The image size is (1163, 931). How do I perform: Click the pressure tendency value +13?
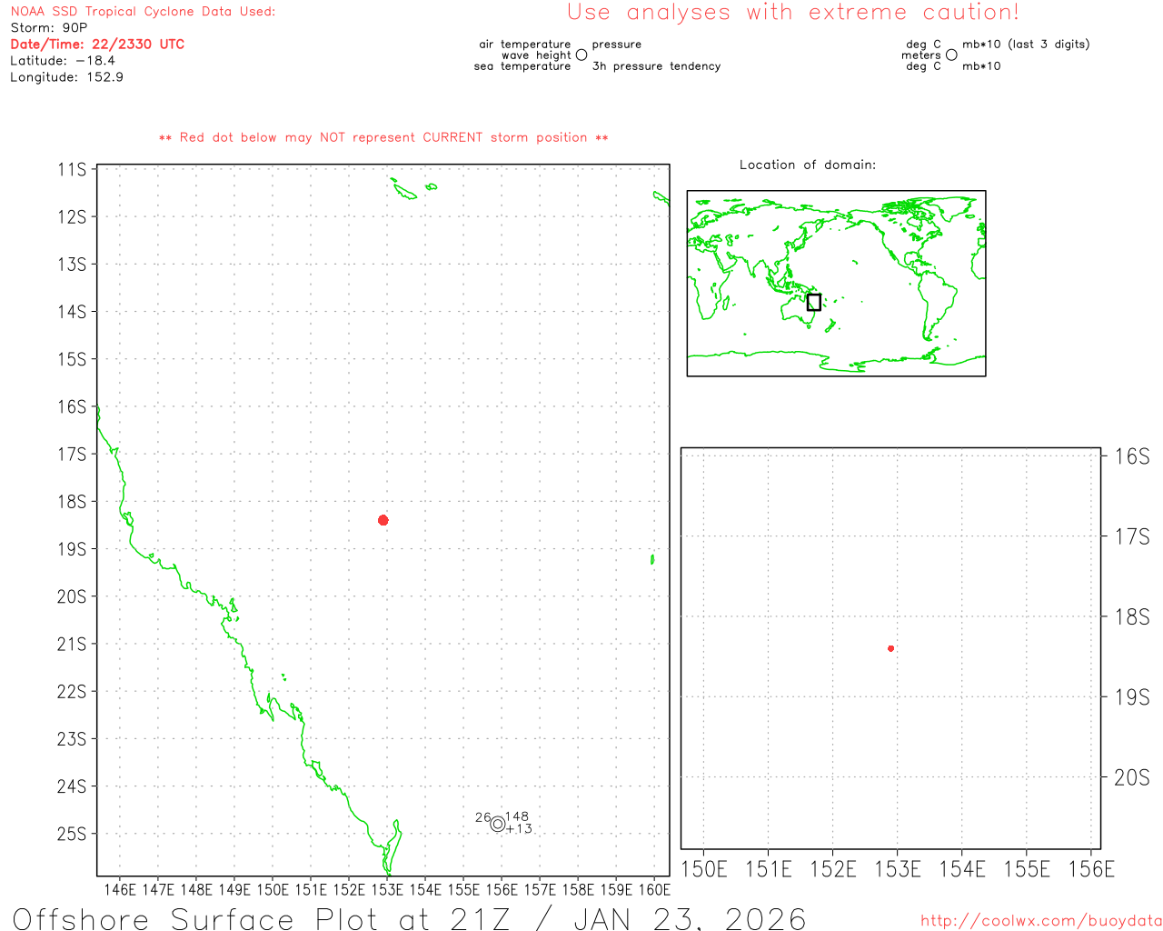(x=519, y=829)
